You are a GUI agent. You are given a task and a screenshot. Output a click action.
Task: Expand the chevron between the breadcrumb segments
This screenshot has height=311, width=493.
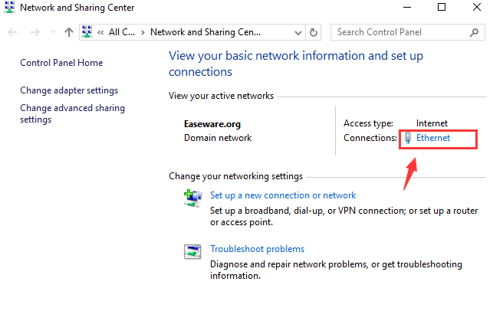point(144,32)
